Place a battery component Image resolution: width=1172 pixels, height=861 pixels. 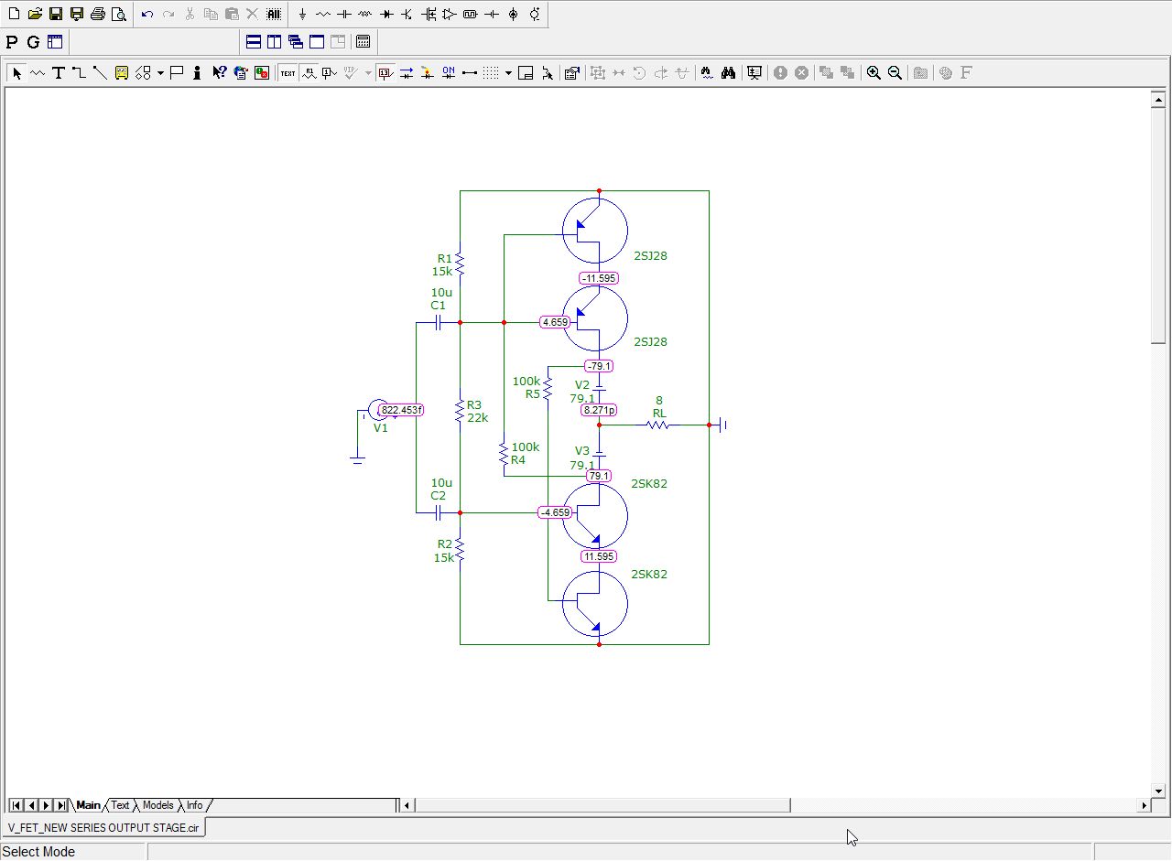492,15
